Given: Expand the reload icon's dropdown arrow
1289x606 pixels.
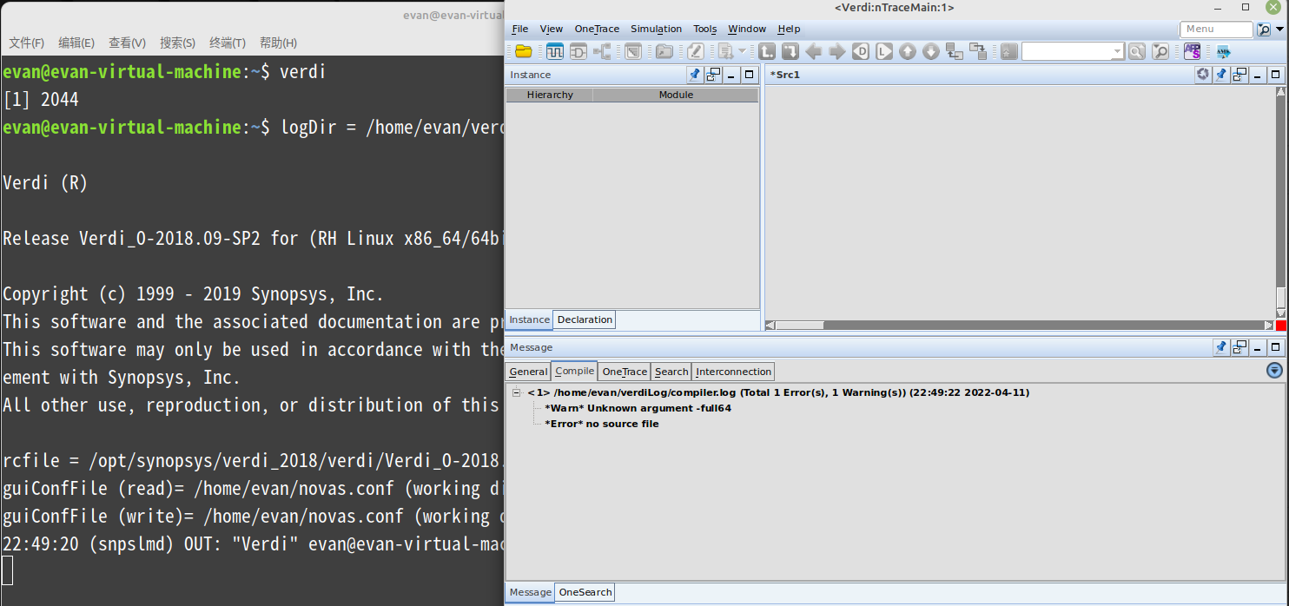Looking at the screenshot, I should [743, 51].
